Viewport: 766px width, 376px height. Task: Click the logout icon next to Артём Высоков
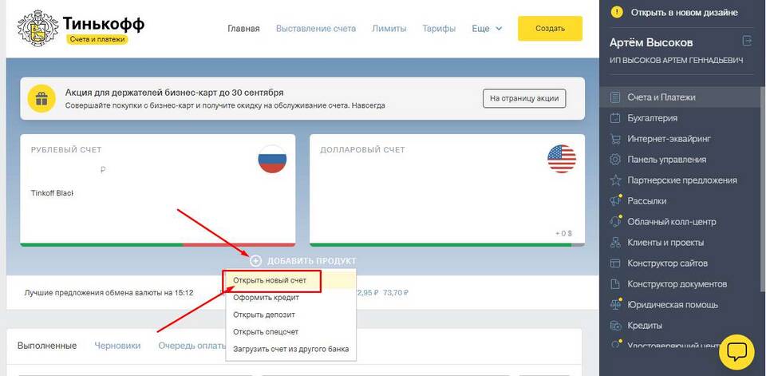click(747, 41)
